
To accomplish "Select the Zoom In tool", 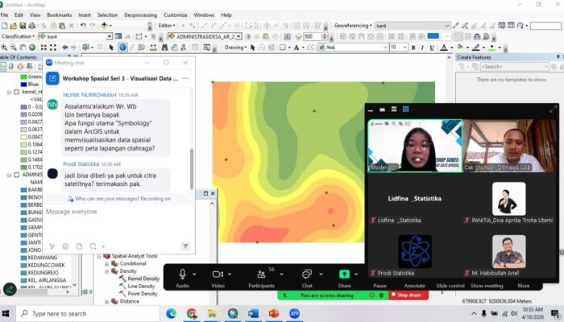I will pyautogui.click(x=4, y=47).
